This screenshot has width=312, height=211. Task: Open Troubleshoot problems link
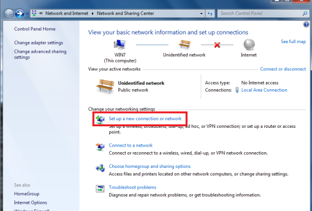coord(133,187)
